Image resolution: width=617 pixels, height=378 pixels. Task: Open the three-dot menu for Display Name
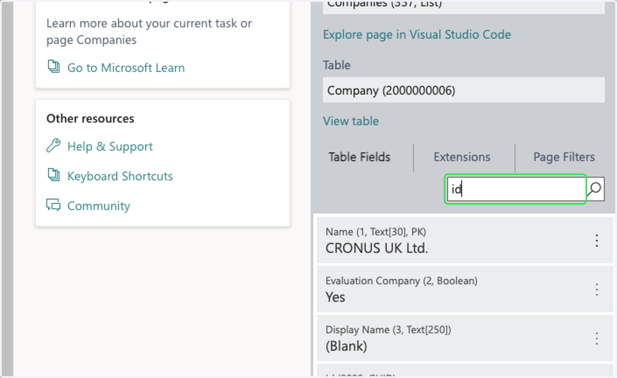(x=597, y=338)
